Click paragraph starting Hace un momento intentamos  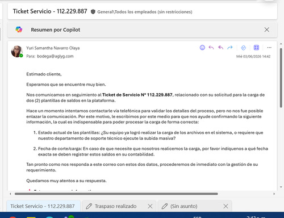(145, 116)
